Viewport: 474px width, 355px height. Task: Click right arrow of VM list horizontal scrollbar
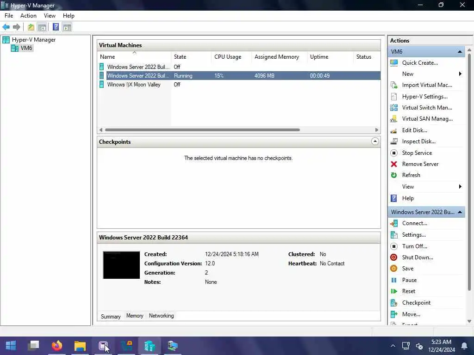[377, 130]
